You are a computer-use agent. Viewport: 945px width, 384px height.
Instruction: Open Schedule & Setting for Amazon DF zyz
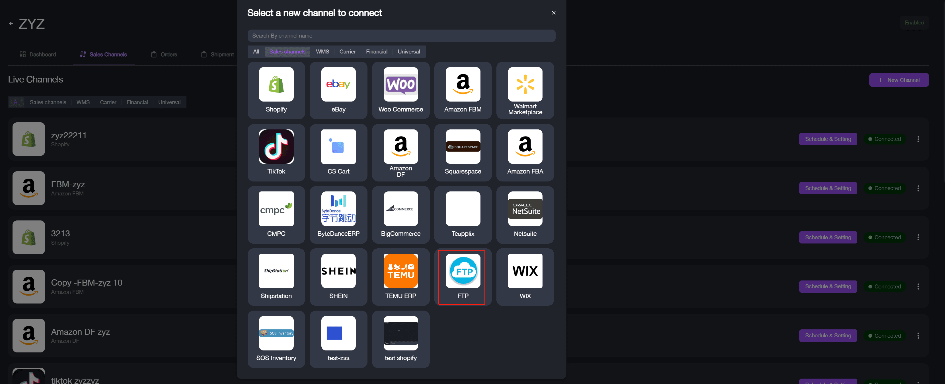click(x=828, y=335)
